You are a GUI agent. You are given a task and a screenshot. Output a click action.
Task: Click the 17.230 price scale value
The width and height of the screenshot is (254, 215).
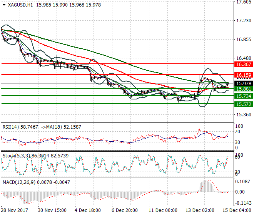coord(244,21)
